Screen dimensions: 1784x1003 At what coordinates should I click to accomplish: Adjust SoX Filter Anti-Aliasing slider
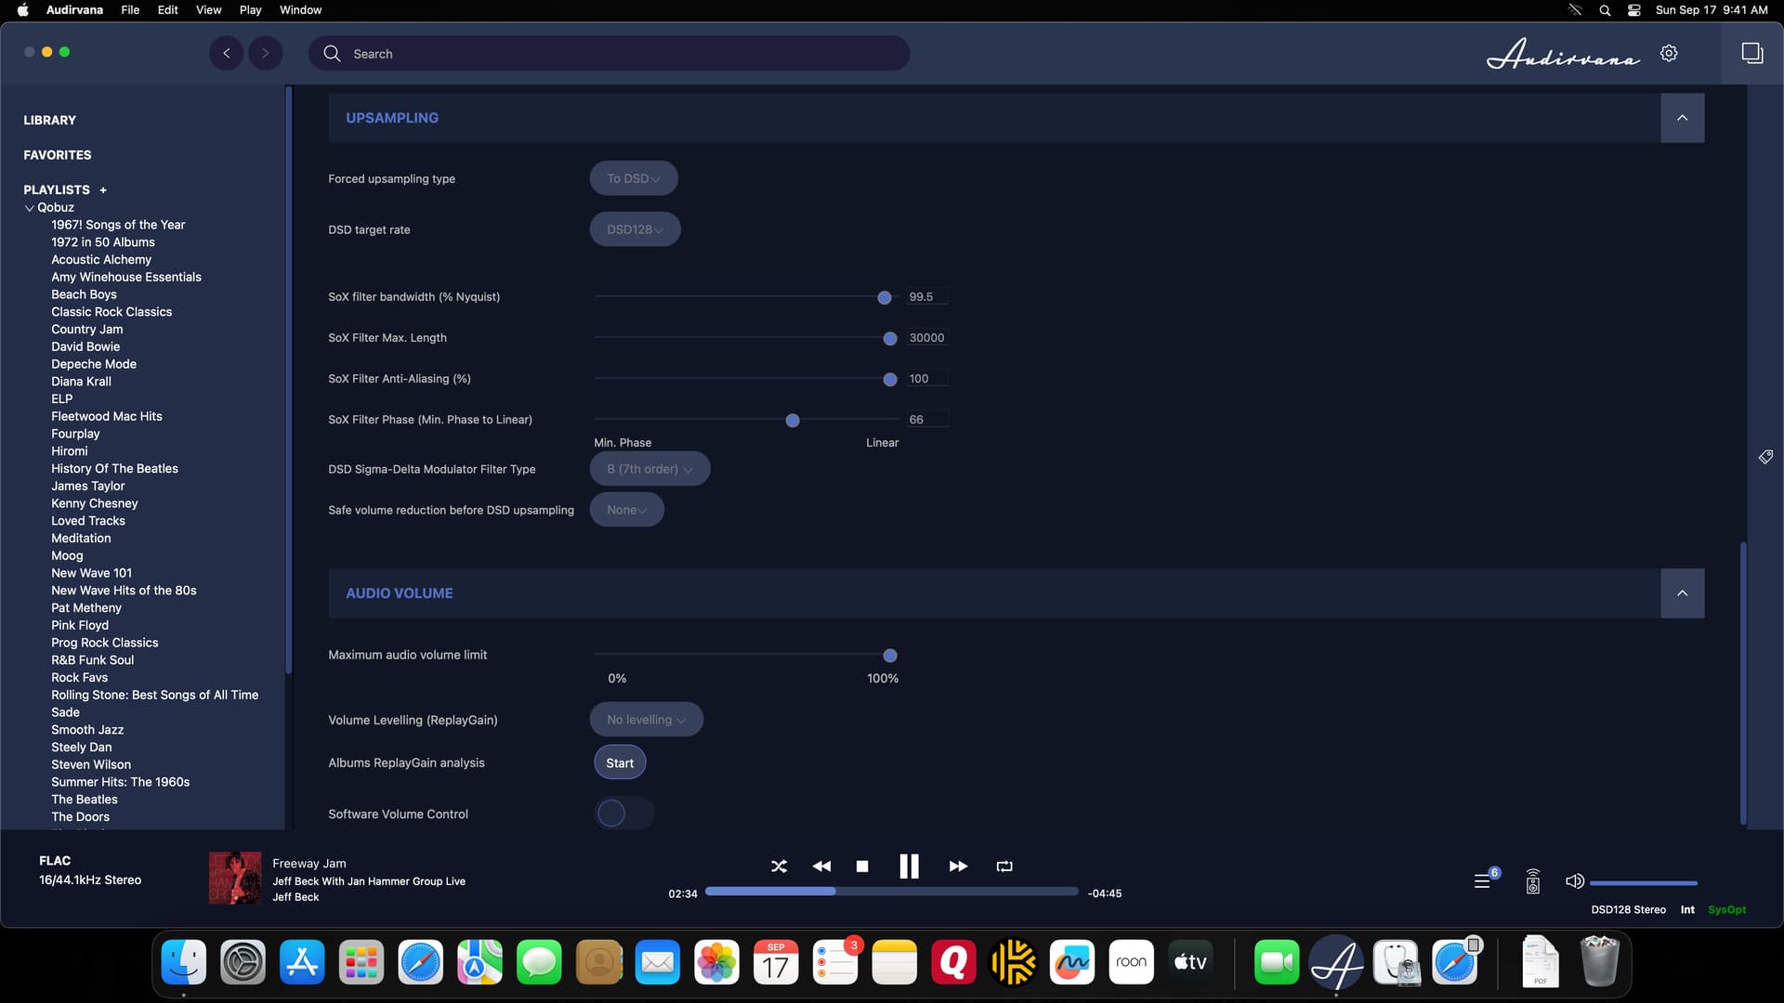pos(890,379)
